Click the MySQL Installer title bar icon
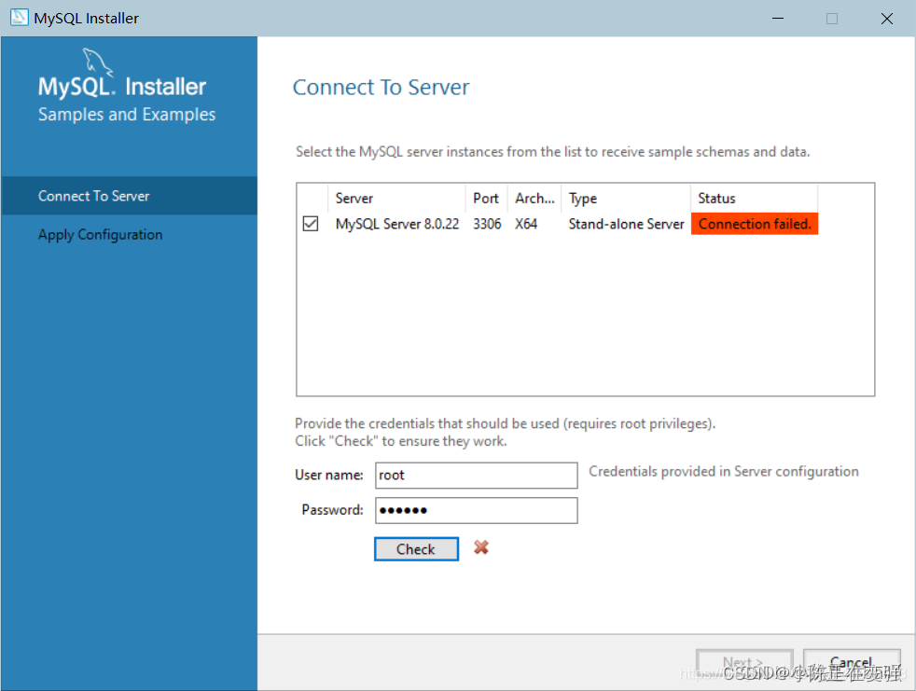 pyautogui.click(x=19, y=17)
